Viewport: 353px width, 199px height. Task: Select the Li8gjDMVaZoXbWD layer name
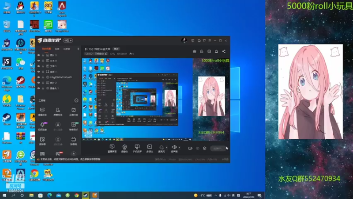click(61, 77)
